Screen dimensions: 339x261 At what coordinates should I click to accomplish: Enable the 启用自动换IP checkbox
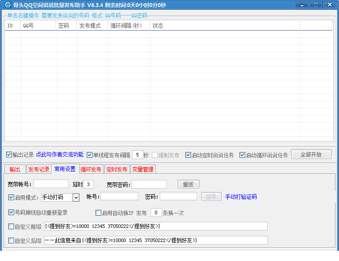tap(98, 213)
